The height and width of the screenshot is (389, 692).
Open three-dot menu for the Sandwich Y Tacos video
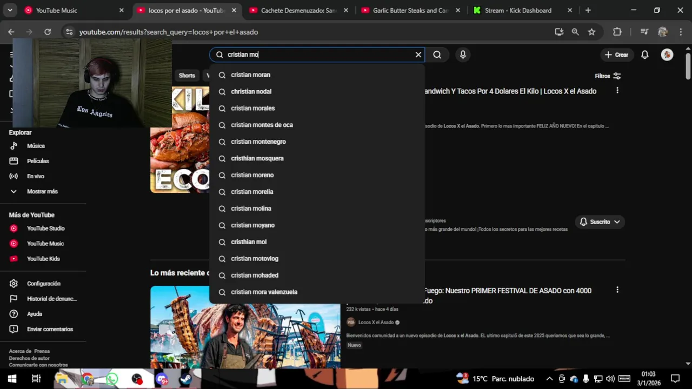(617, 91)
